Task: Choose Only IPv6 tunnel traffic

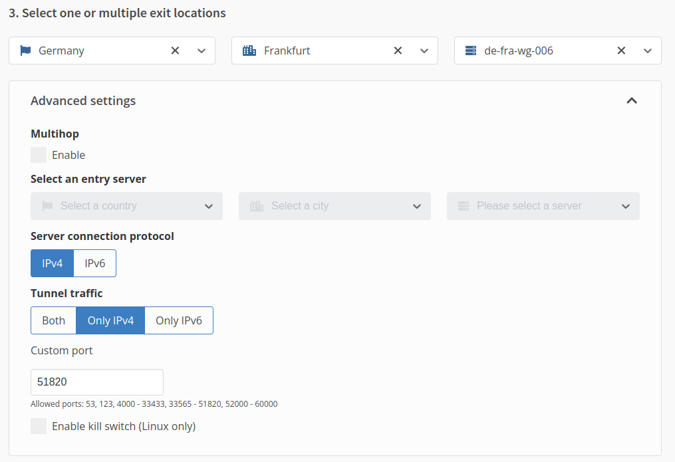Action: 179,320
